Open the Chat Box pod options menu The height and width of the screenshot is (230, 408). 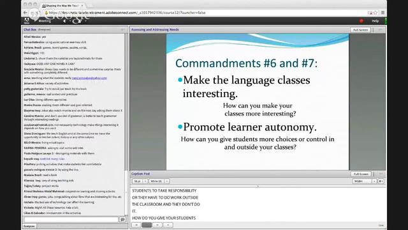123,30
